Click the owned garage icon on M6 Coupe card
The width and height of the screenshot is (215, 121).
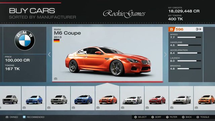coord(55,79)
